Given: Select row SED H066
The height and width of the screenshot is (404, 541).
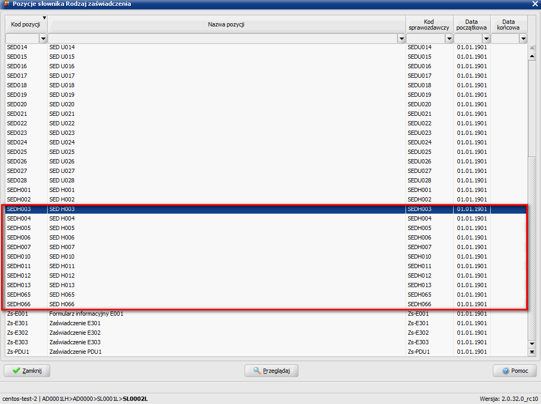Looking at the screenshot, I should click(x=266, y=304).
